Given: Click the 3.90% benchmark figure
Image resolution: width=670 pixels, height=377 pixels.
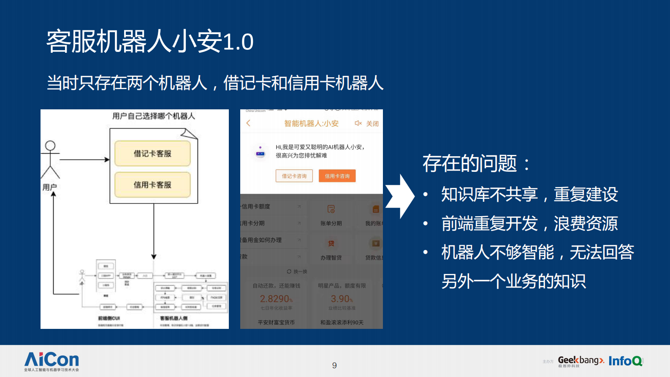Looking at the screenshot, I should click(x=342, y=299).
